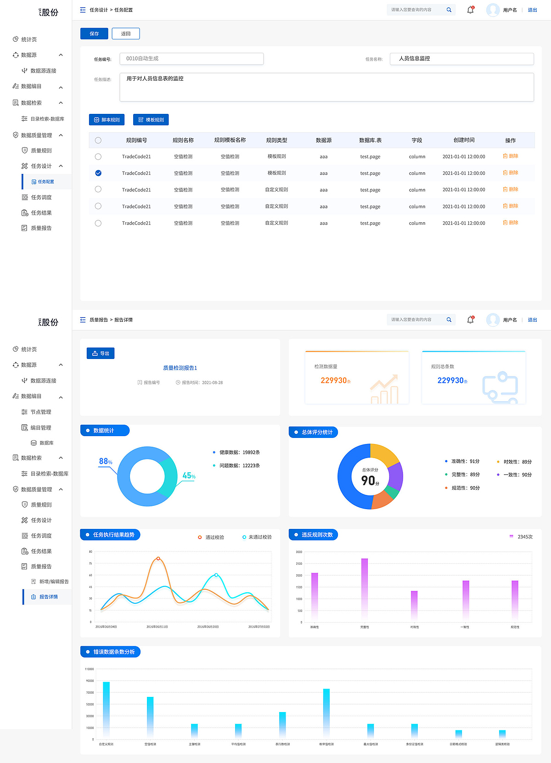Click the 准确性 legend dot

point(446,461)
